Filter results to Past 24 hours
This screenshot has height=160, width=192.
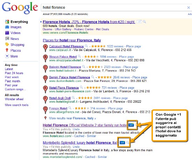point(14,73)
